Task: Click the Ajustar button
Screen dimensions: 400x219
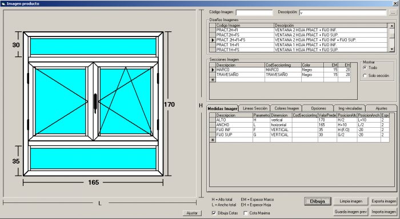Action: tap(192, 213)
